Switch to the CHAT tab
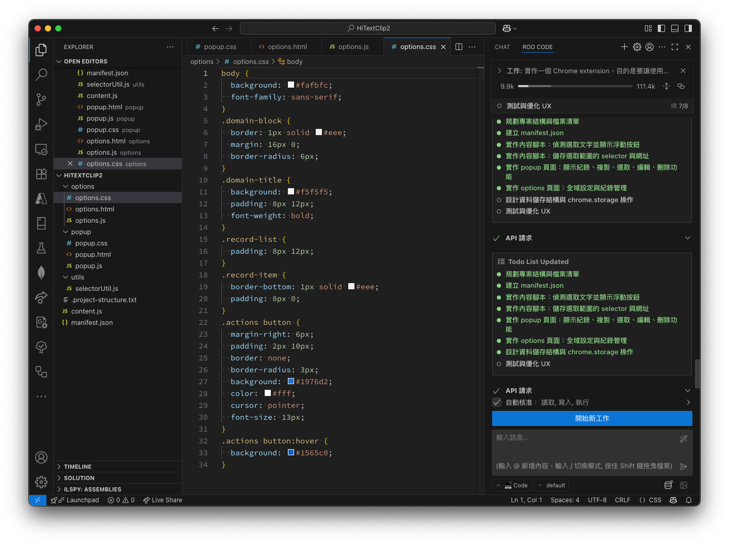729x544 pixels. coord(502,47)
